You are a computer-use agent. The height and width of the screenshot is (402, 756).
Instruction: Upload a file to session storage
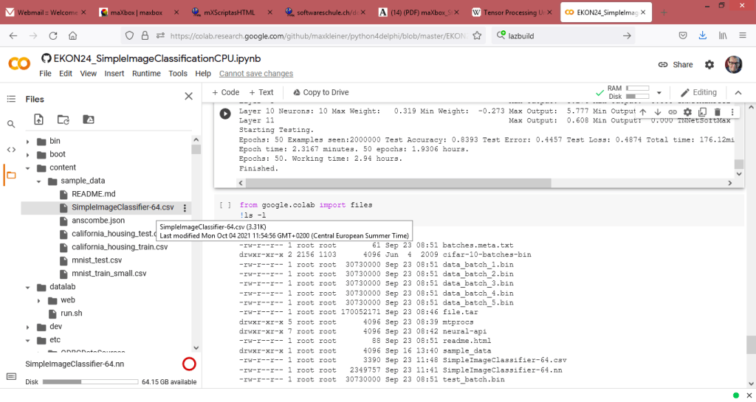click(39, 119)
